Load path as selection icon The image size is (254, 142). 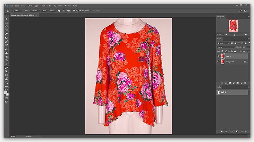230,131
